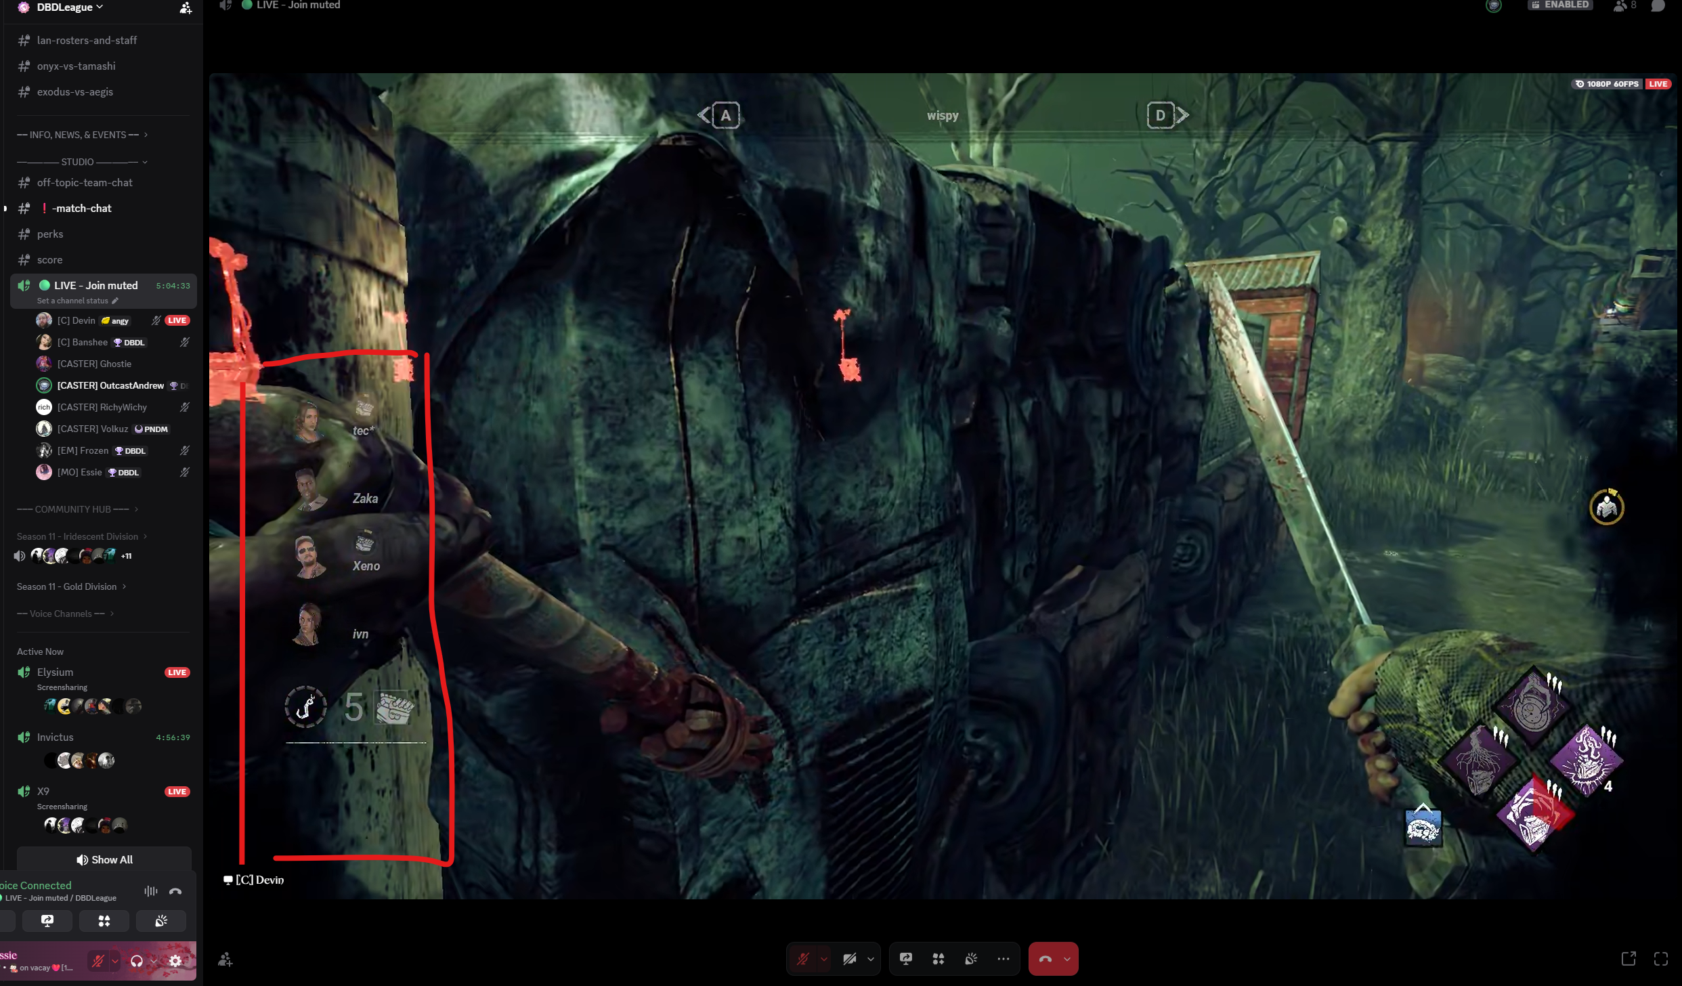The width and height of the screenshot is (1682, 986).
Task: Click the LIVE badge beside [C] Devin
Action: pos(177,320)
